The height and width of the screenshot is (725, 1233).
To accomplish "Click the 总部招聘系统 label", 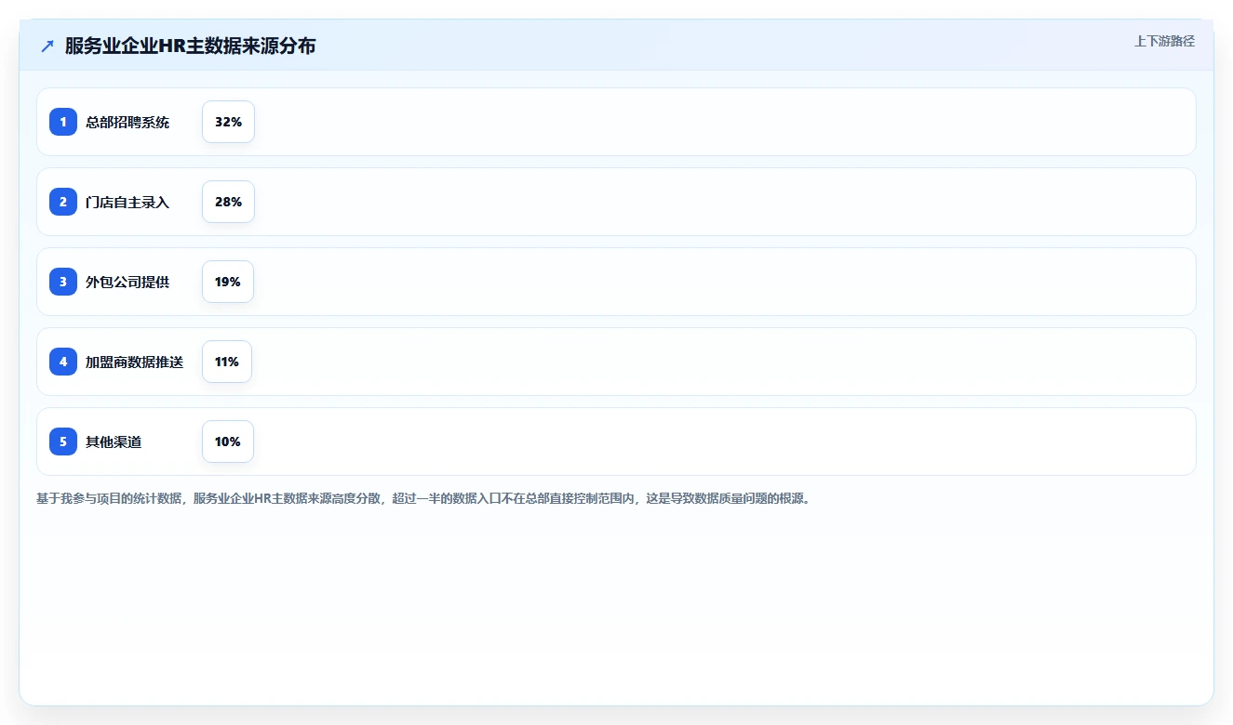I will 127,122.
